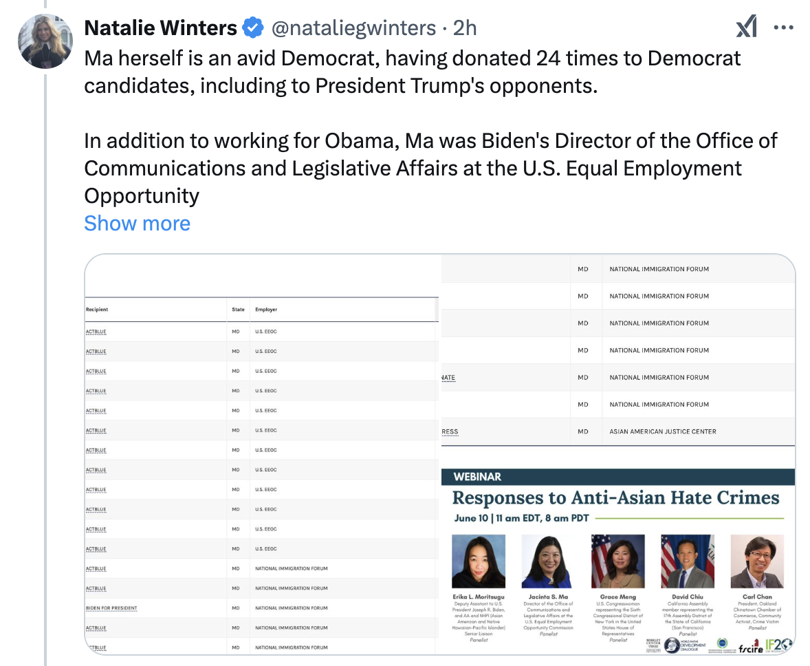Click Grace Meng panelist photo
This screenshot has width=810, height=666.
pos(617,561)
